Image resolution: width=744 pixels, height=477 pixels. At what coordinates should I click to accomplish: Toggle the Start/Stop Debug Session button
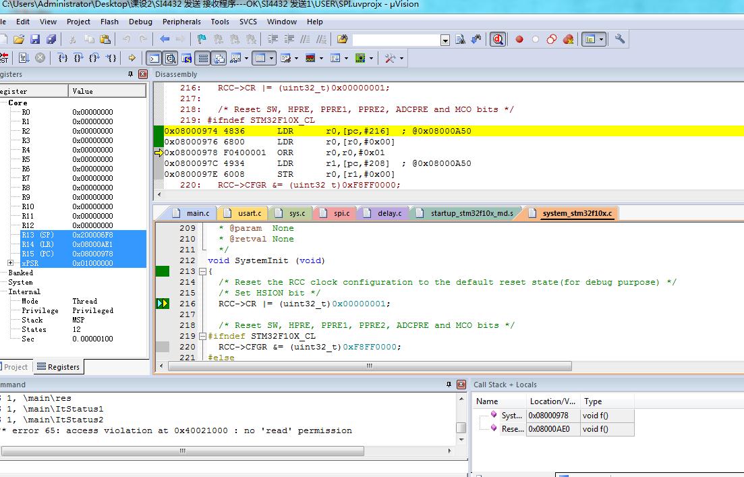coord(498,39)
